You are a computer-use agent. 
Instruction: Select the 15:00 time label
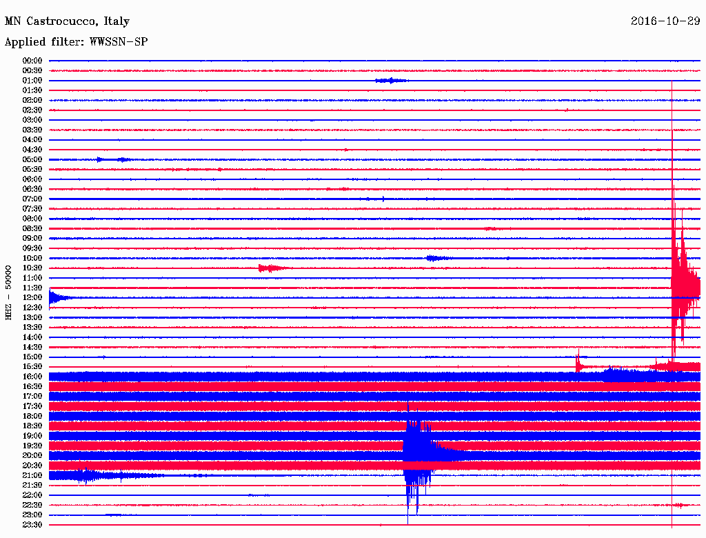(x=32, y=357)
